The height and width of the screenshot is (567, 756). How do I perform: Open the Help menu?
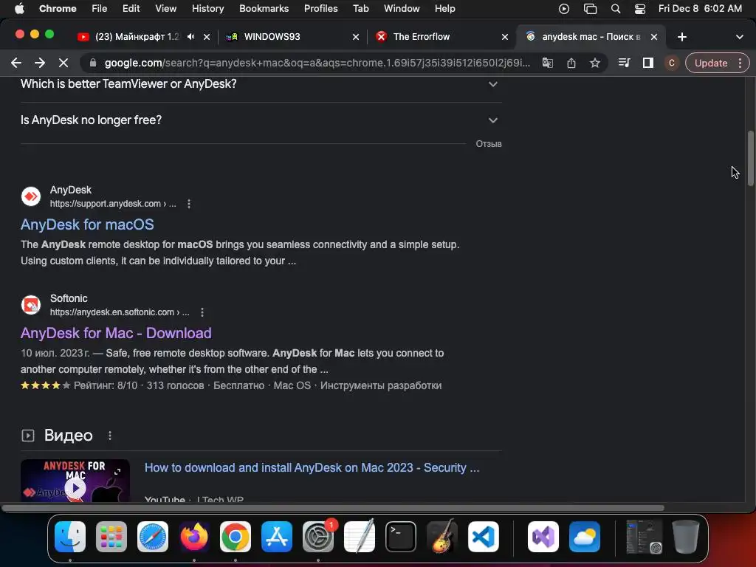click(444, 9)
